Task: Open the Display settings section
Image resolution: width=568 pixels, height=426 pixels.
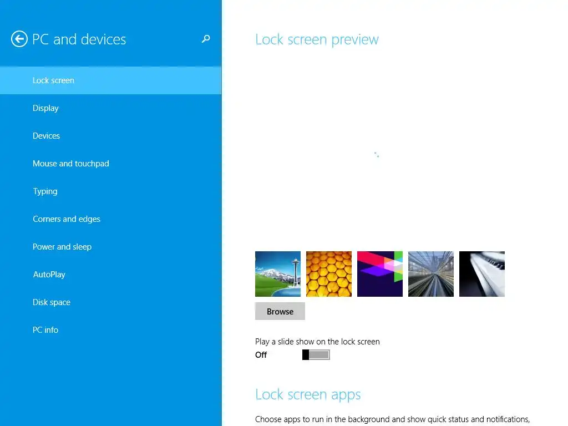Action: tap(111, 108)
